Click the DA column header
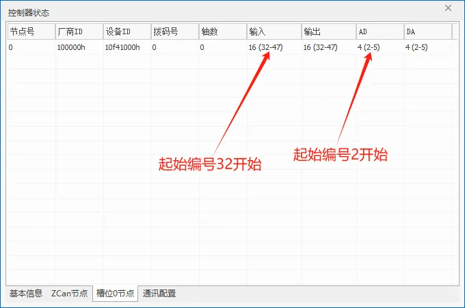 (428, 31)
